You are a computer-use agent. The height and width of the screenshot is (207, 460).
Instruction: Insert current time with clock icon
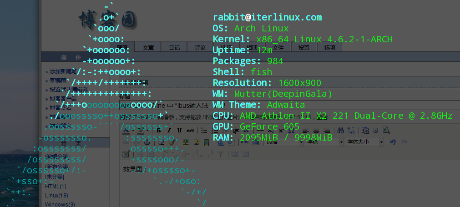pos(375,131)
